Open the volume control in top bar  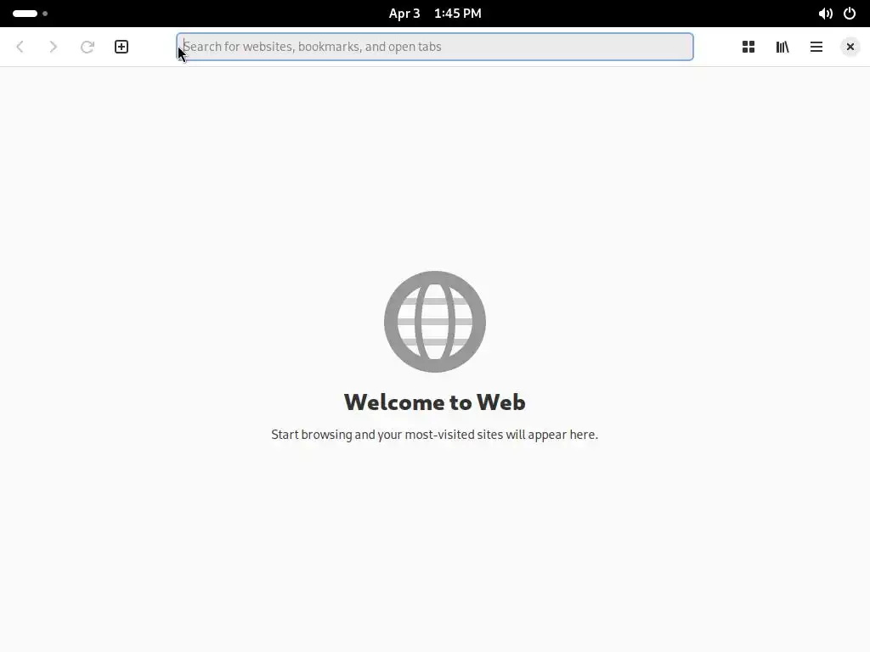[825, 14]
